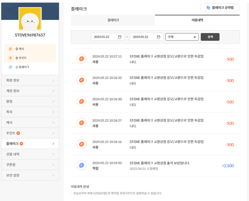Click the 검색 search button

tap(210, 37)
